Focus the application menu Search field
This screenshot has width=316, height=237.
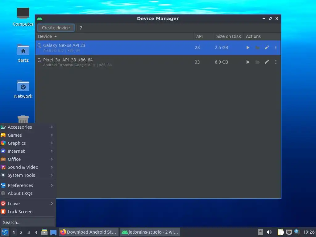click(28, 222)
